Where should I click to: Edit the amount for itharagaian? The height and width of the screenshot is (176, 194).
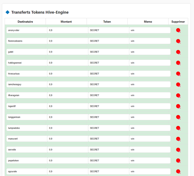click(68, 95)
